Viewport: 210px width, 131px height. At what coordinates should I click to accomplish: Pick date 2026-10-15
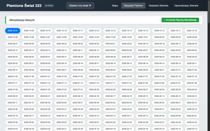point(111,30)
